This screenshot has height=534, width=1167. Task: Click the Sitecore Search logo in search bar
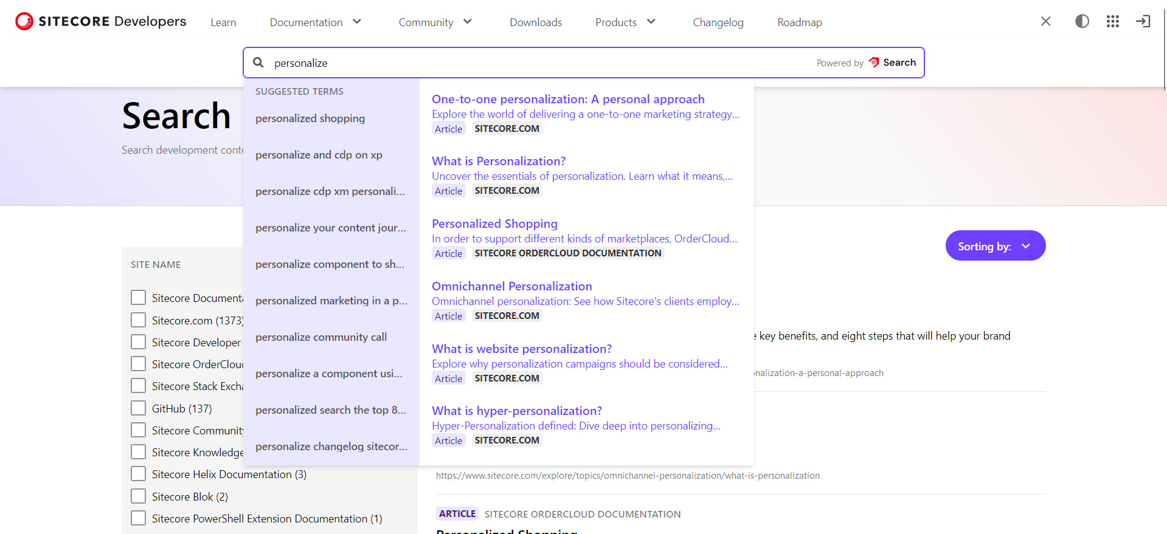tap(892, 63)
